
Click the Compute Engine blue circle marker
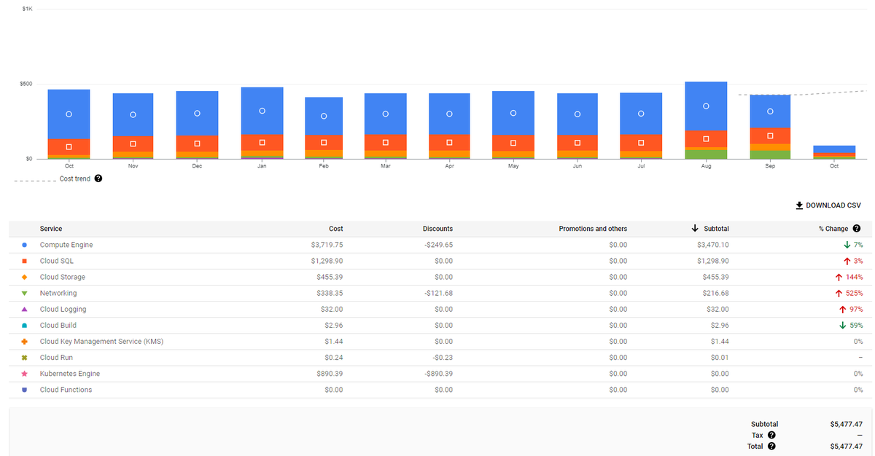coord(25,245)
